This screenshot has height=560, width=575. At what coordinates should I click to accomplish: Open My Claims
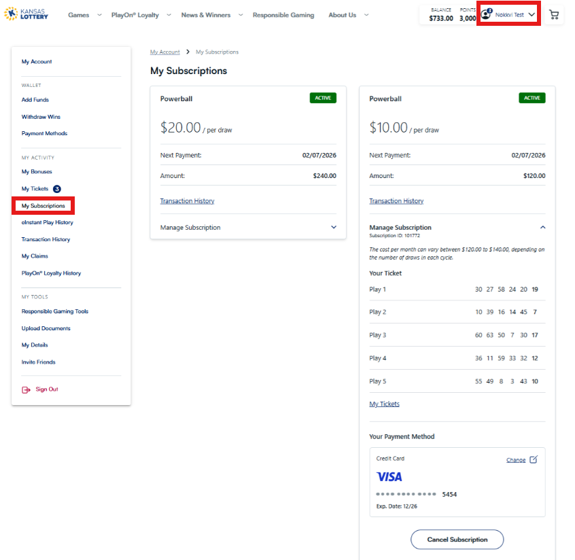[35, 256]
